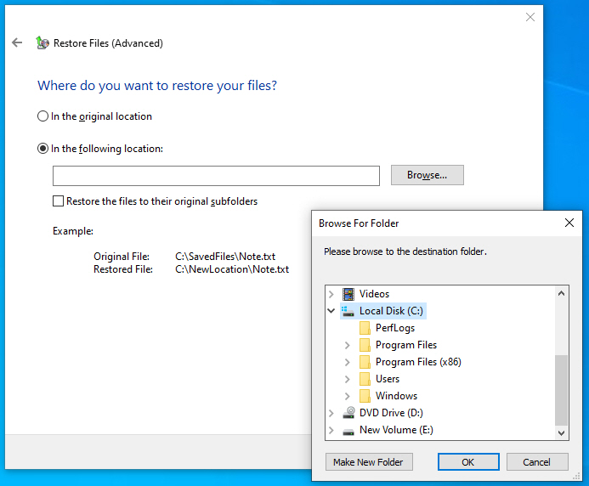Select the 'Program Files (x86)' label
Viewport: 589px width, 486px height.
418,362
